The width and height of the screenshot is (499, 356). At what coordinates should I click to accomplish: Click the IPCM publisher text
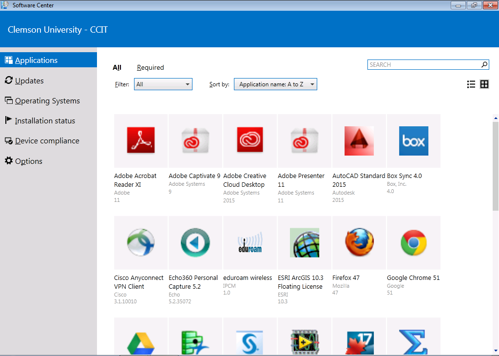[x=229, y=286]
